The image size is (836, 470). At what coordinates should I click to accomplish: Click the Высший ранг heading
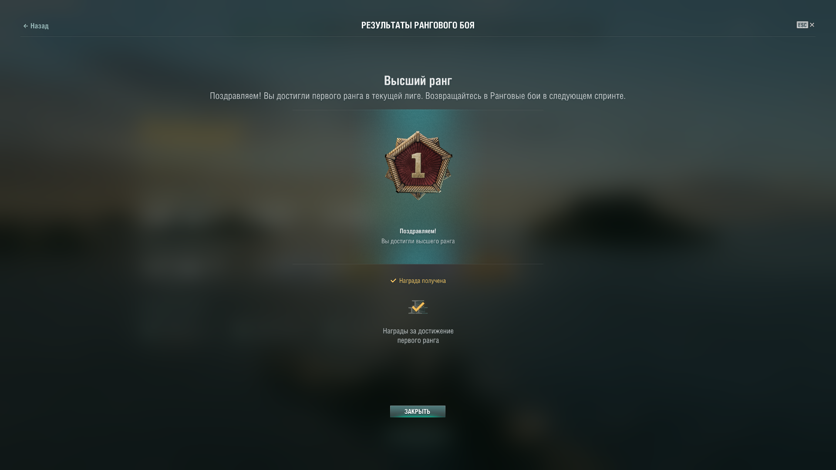pos(418,81)
